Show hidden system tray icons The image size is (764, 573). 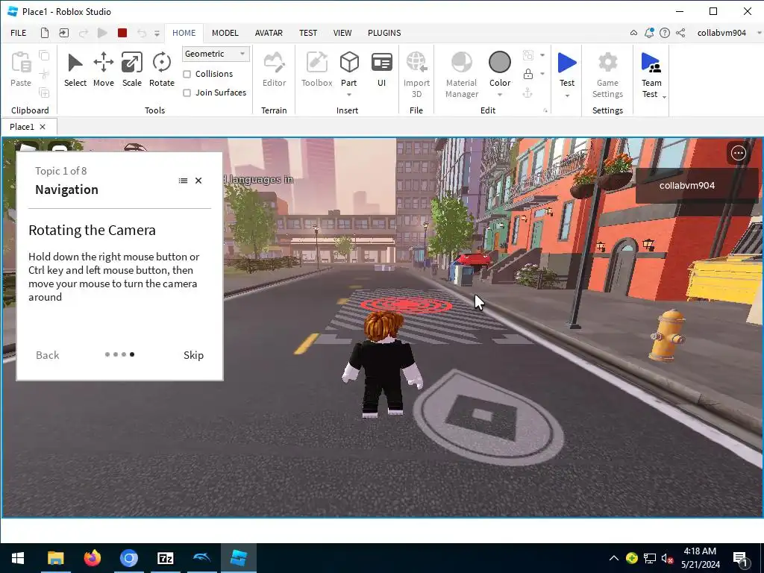pyautogui.click(x=614, y=558)
